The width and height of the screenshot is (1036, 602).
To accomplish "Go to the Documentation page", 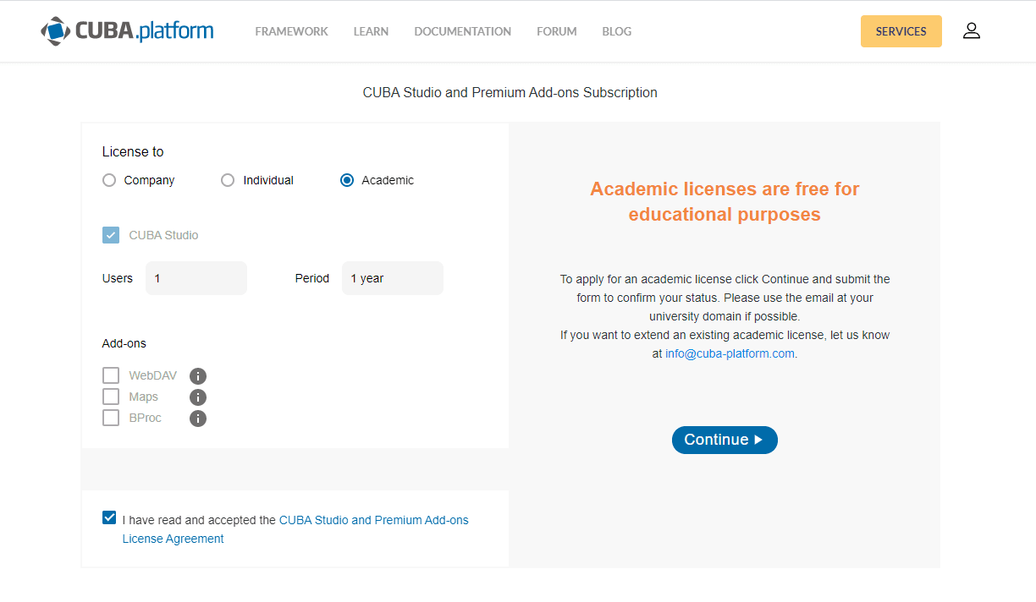I will (x=462, y=31).
